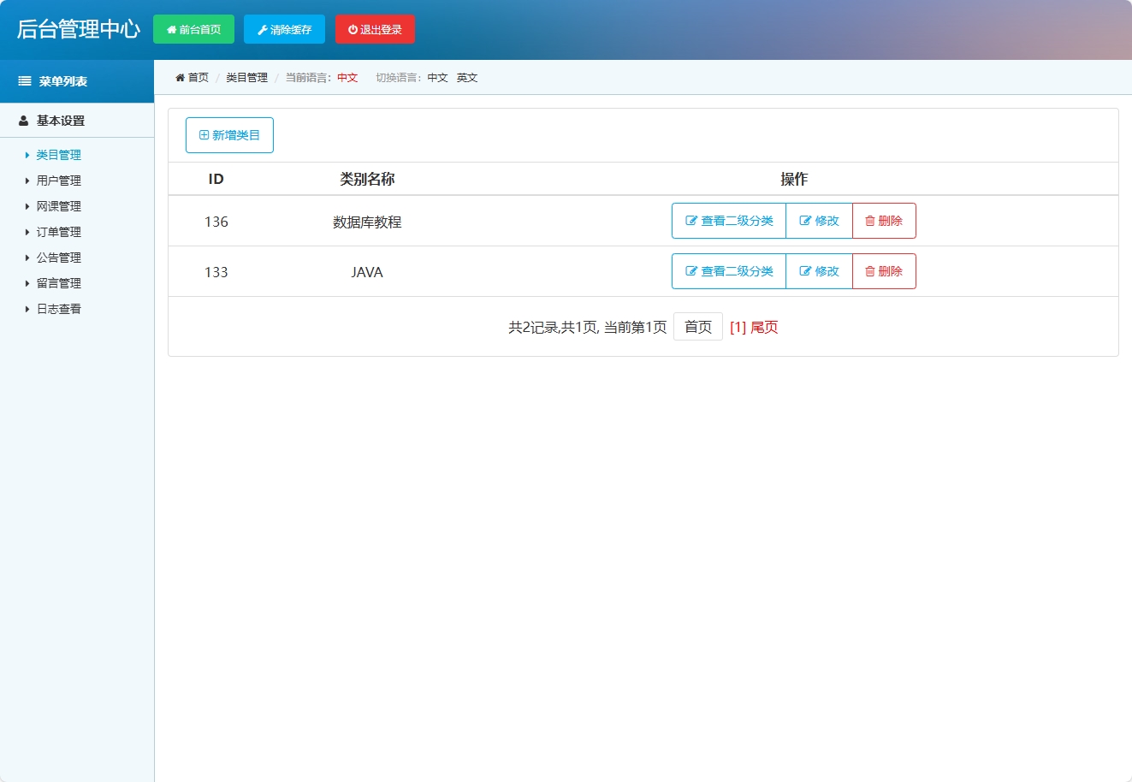
Task: Expand the 网课管理 sidebar entry
Action: (27, 206)
